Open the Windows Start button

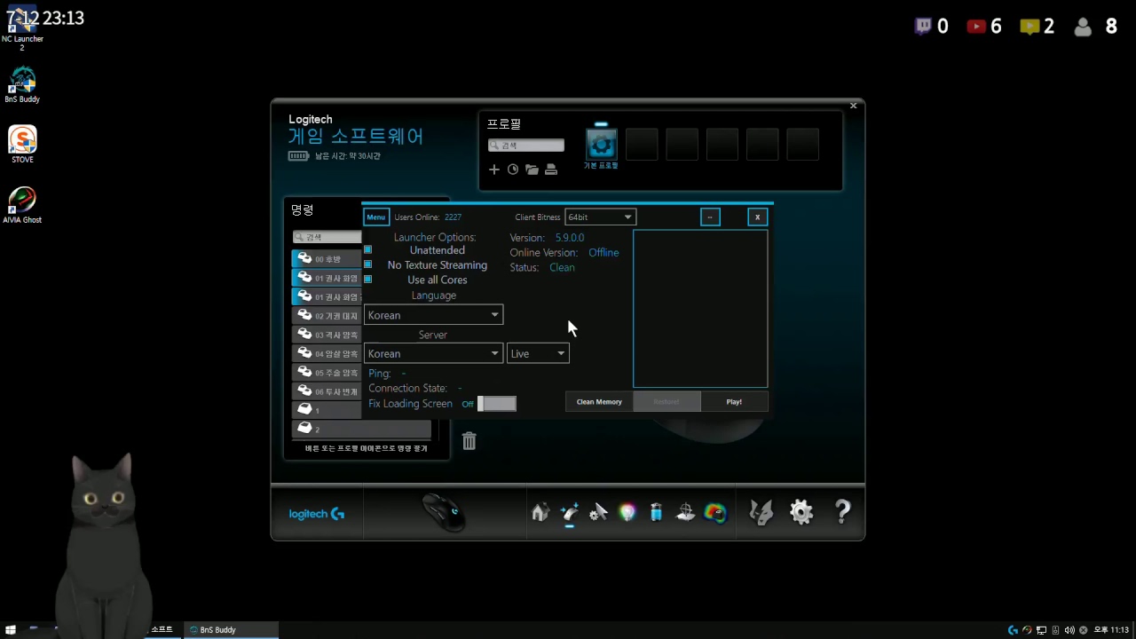point(11,630)
